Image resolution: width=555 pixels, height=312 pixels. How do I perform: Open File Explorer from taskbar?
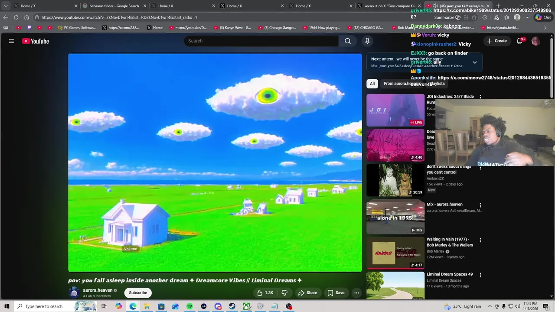point(147,306)
